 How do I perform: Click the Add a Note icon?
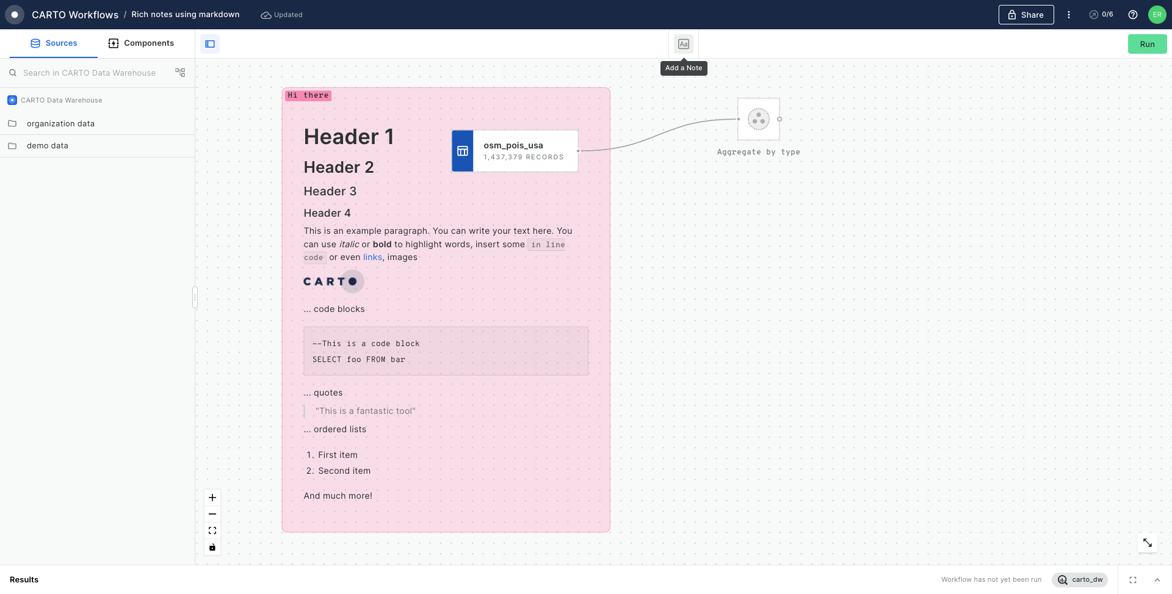(x=683, y=44)
